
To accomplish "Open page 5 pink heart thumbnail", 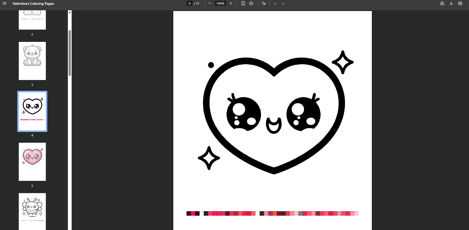I will tap(32, 162).
